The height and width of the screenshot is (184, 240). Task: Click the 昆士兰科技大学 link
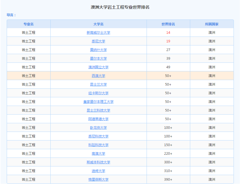[98, 110]
